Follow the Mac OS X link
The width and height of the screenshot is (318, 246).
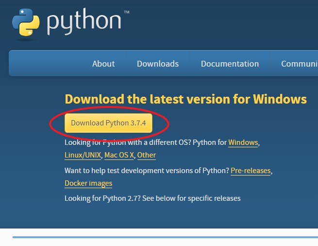point(119,155)
